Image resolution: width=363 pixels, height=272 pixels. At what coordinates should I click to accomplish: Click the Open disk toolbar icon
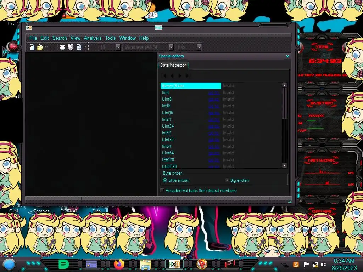pyautogui.click(x=71, y=47)
